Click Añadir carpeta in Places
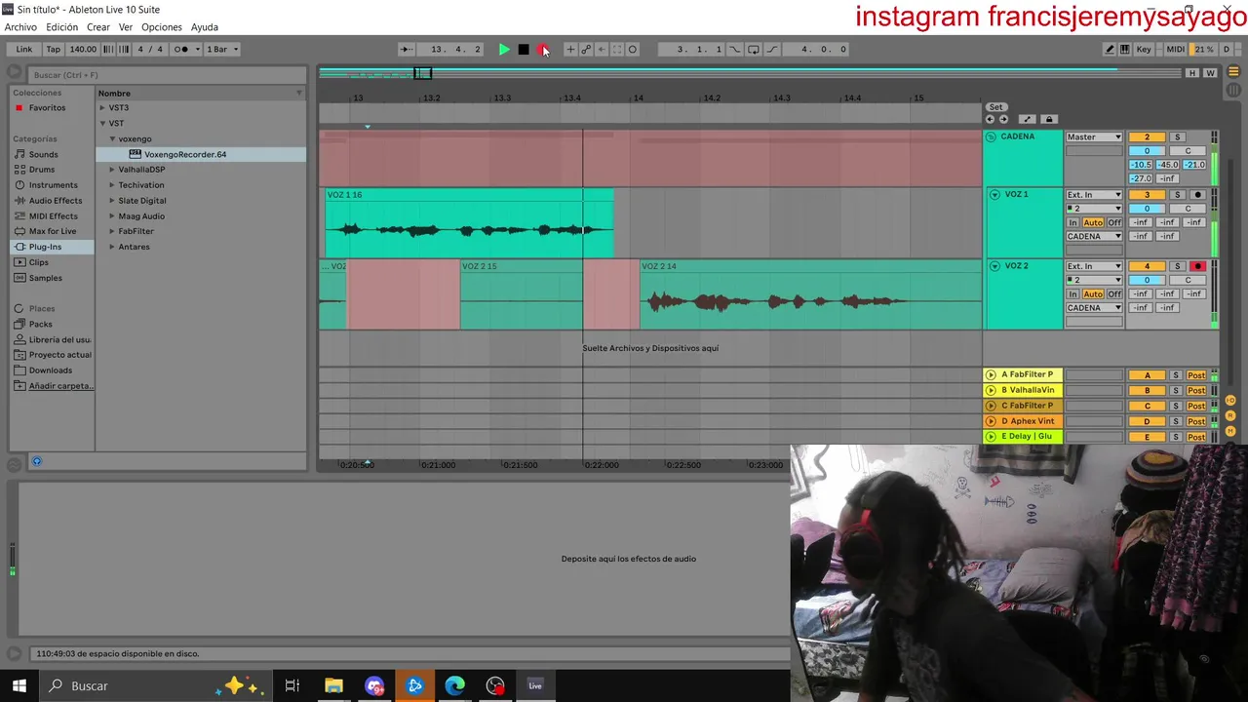 click(x=60, y=386)
